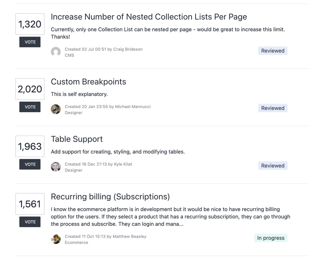Select the Ecommerce category label
The width and height of the screenshot is (318, 261).
coord(76,242)
